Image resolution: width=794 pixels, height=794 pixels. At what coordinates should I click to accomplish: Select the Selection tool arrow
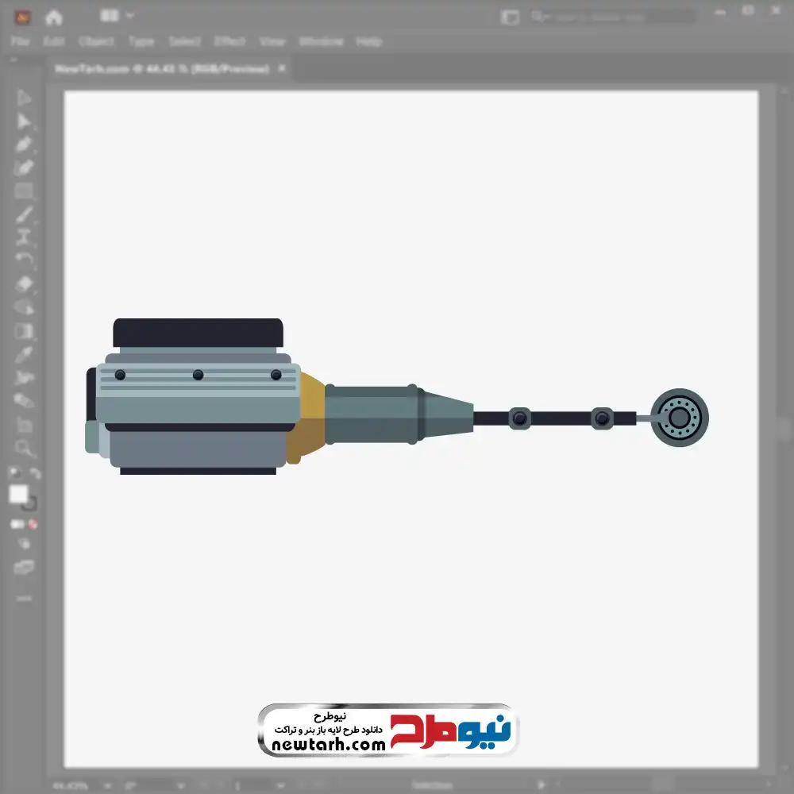click(24, 98)
